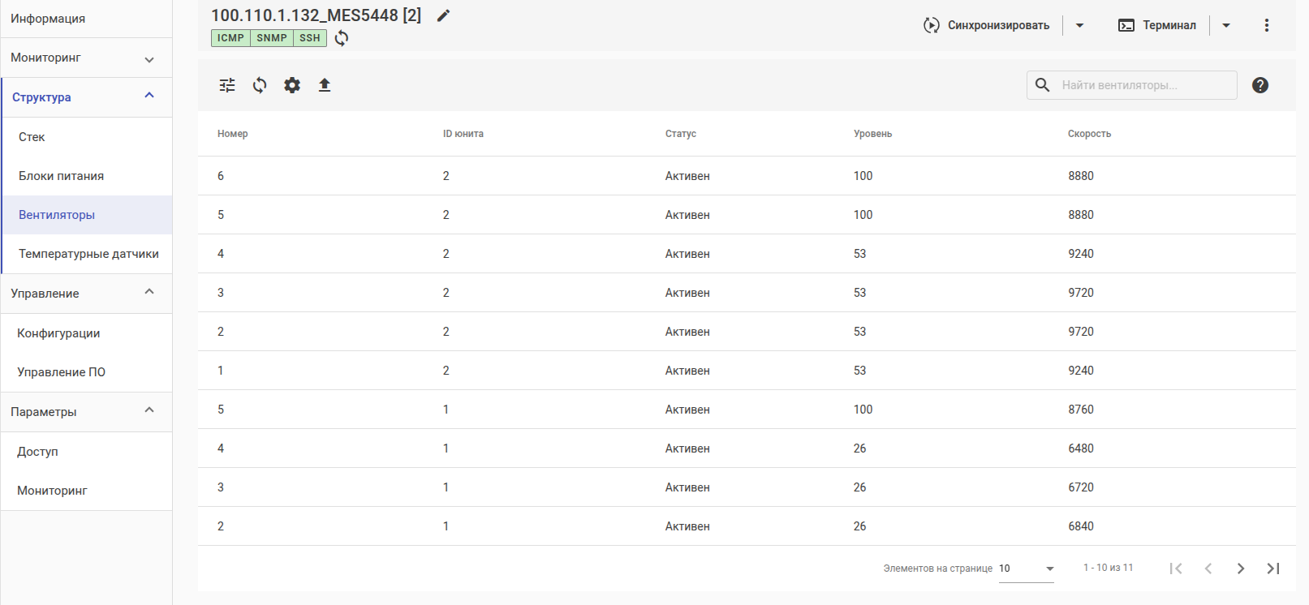Open the three-dot more options menu
The height and width of the screenshot is (605, 1309).
tap(1266, 25)
